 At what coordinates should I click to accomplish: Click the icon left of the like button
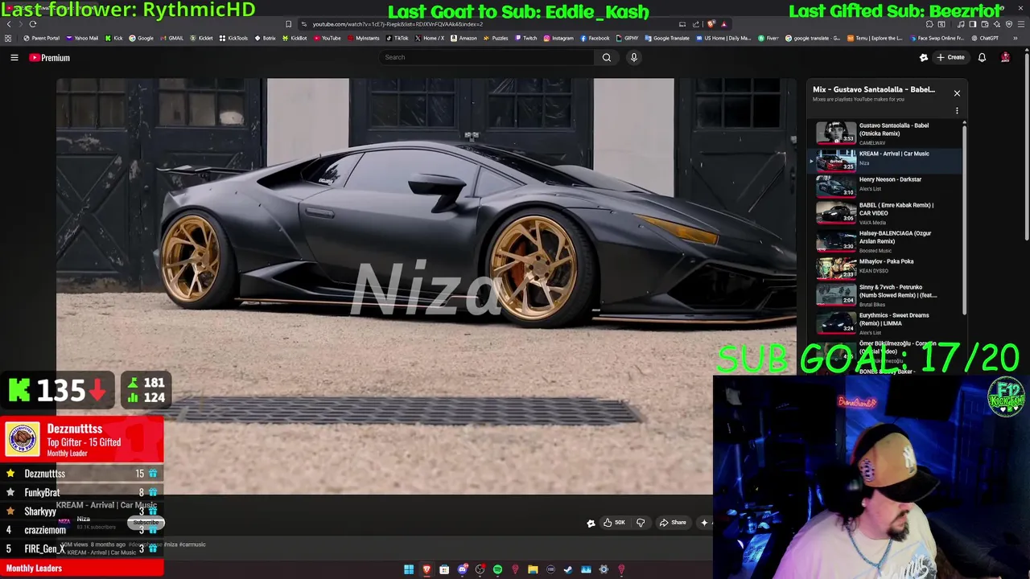tap(591, 524)
